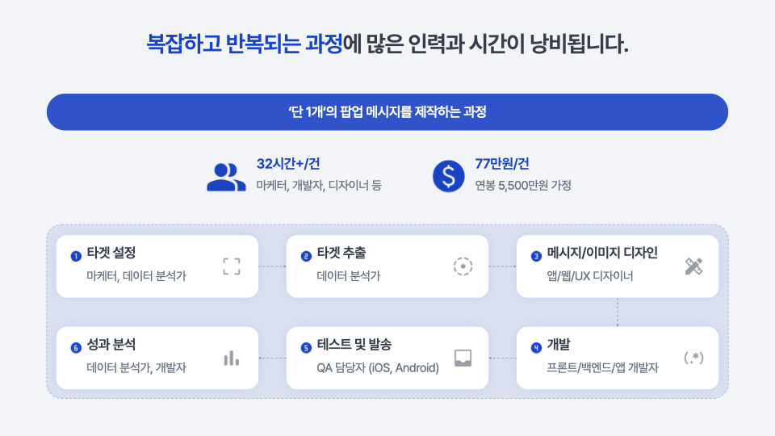775x436 pixels.
Task: Click the number 1 step badge
Action: click(x=76, y=257)
